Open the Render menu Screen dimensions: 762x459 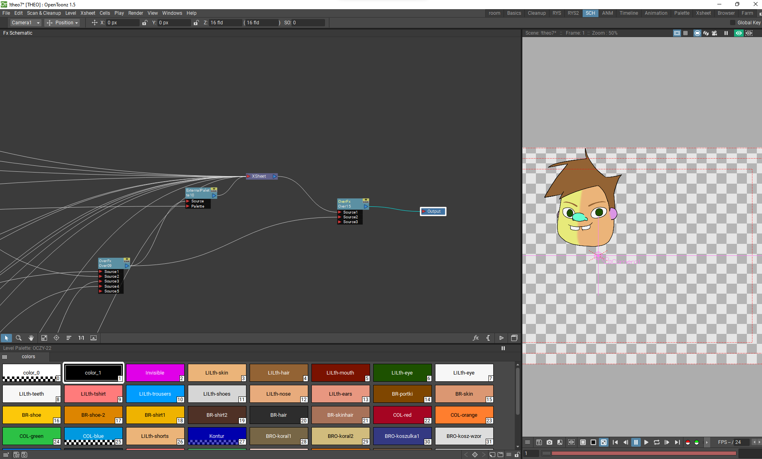coord(136,13)
